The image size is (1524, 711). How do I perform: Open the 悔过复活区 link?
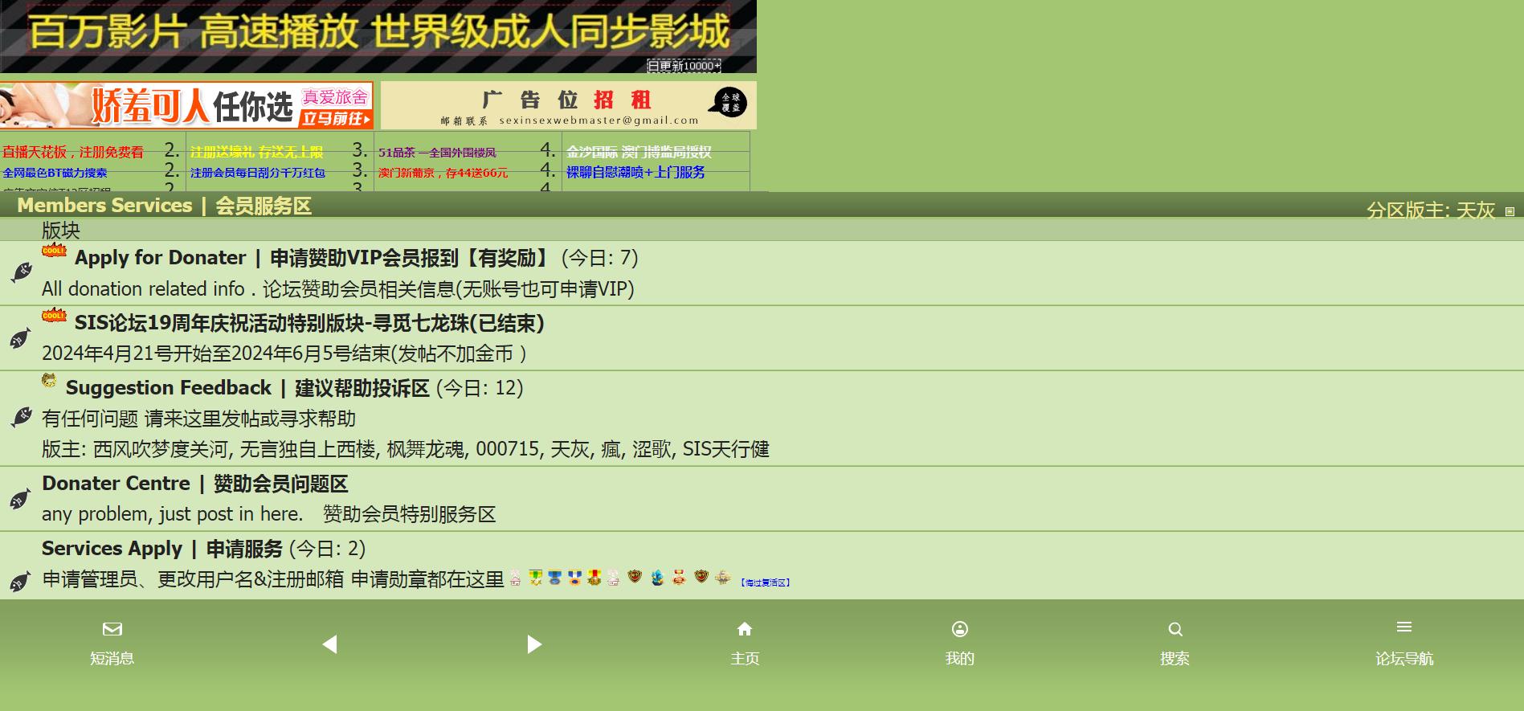point(765,582)
